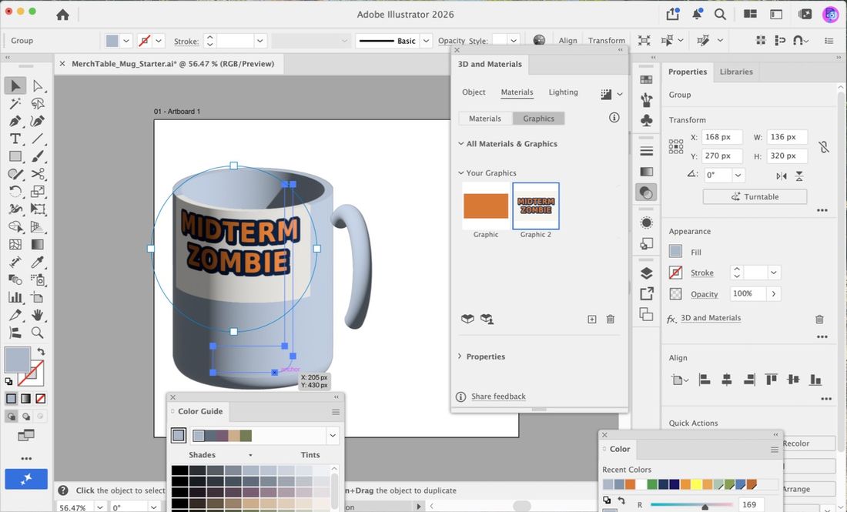The width and height of the screenshot is (847, 512).
Task: Collapse the Your Graphics section
Action: tap(460, 172)
